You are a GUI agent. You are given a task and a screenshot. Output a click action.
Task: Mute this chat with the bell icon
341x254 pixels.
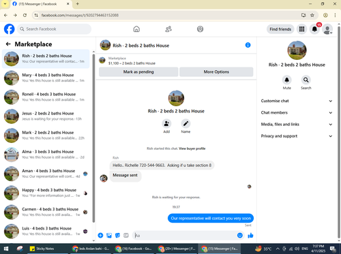click(x=287, y=80)
